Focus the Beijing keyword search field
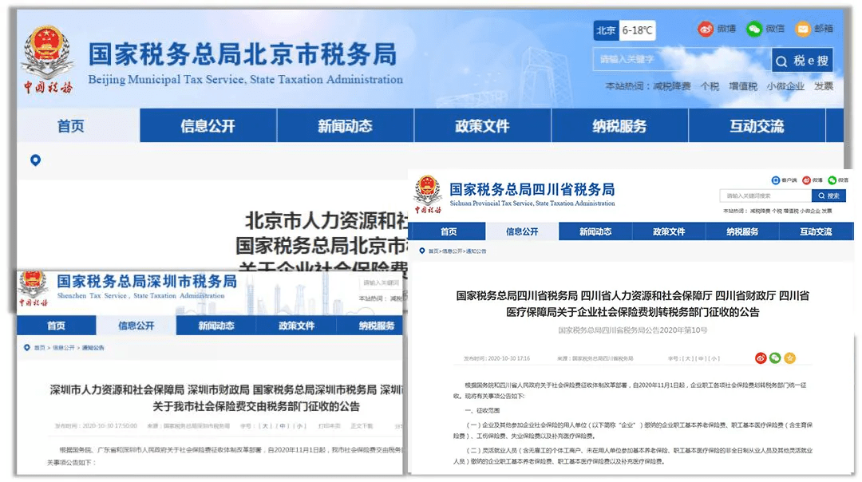Image resolution: width=862 pixels, height=482 pixels. (x=680, y=60)
